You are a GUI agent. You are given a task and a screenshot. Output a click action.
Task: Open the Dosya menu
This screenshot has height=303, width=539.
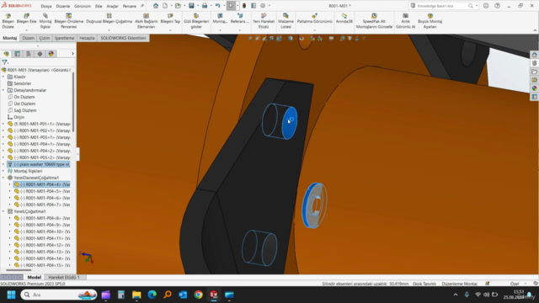(x=46, y=6)
